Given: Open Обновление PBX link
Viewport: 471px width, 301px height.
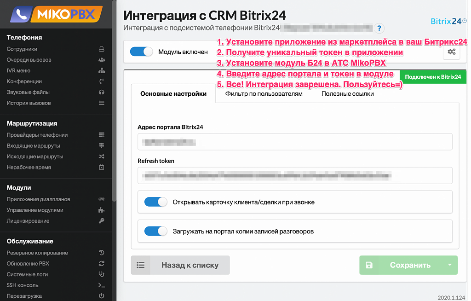Looking at the screenshot, I should pyautogui.click(x=28, y=263).
